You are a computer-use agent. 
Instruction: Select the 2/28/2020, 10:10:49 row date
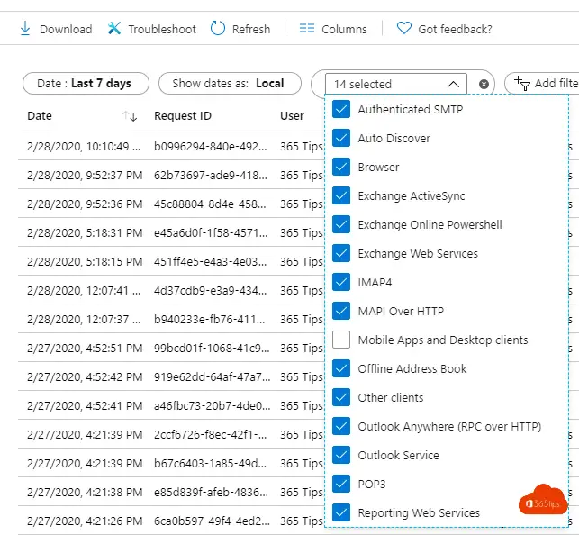(x=84, y=147)
